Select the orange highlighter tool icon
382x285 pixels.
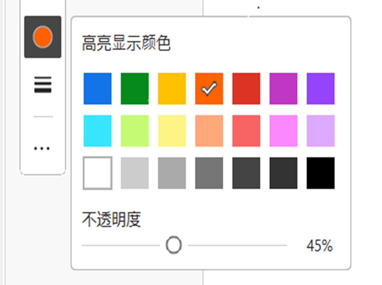pyautogui.click(x=43, y=37)
